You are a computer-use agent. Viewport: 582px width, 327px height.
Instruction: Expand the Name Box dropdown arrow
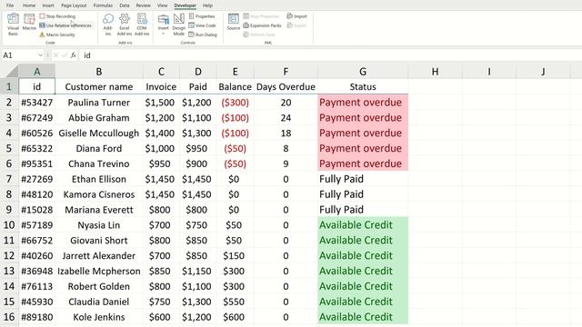[x=40, y=55]
